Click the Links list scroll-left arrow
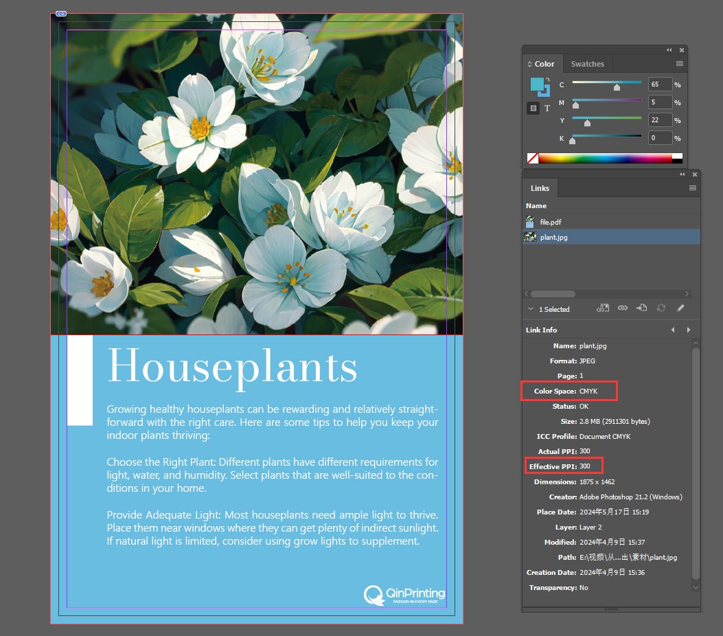This screenshot has width=723, height=636. tap(526, 294)
